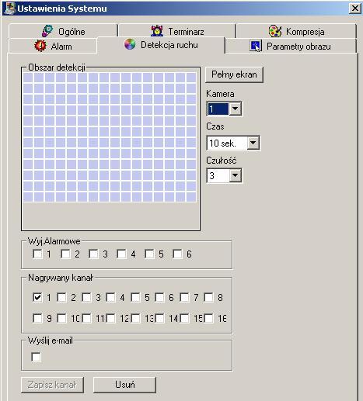Image resolution: width=363 pixels, height=401 pixels.
Task: Click the palette Kompresja icon
Action: (275, 31)
